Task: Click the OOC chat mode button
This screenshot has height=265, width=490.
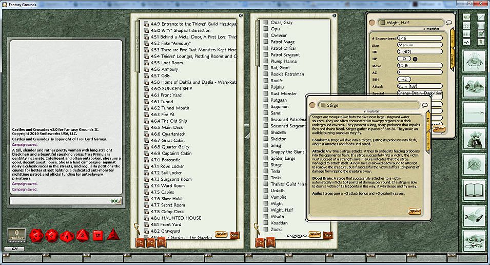Action: coord(116,201)
